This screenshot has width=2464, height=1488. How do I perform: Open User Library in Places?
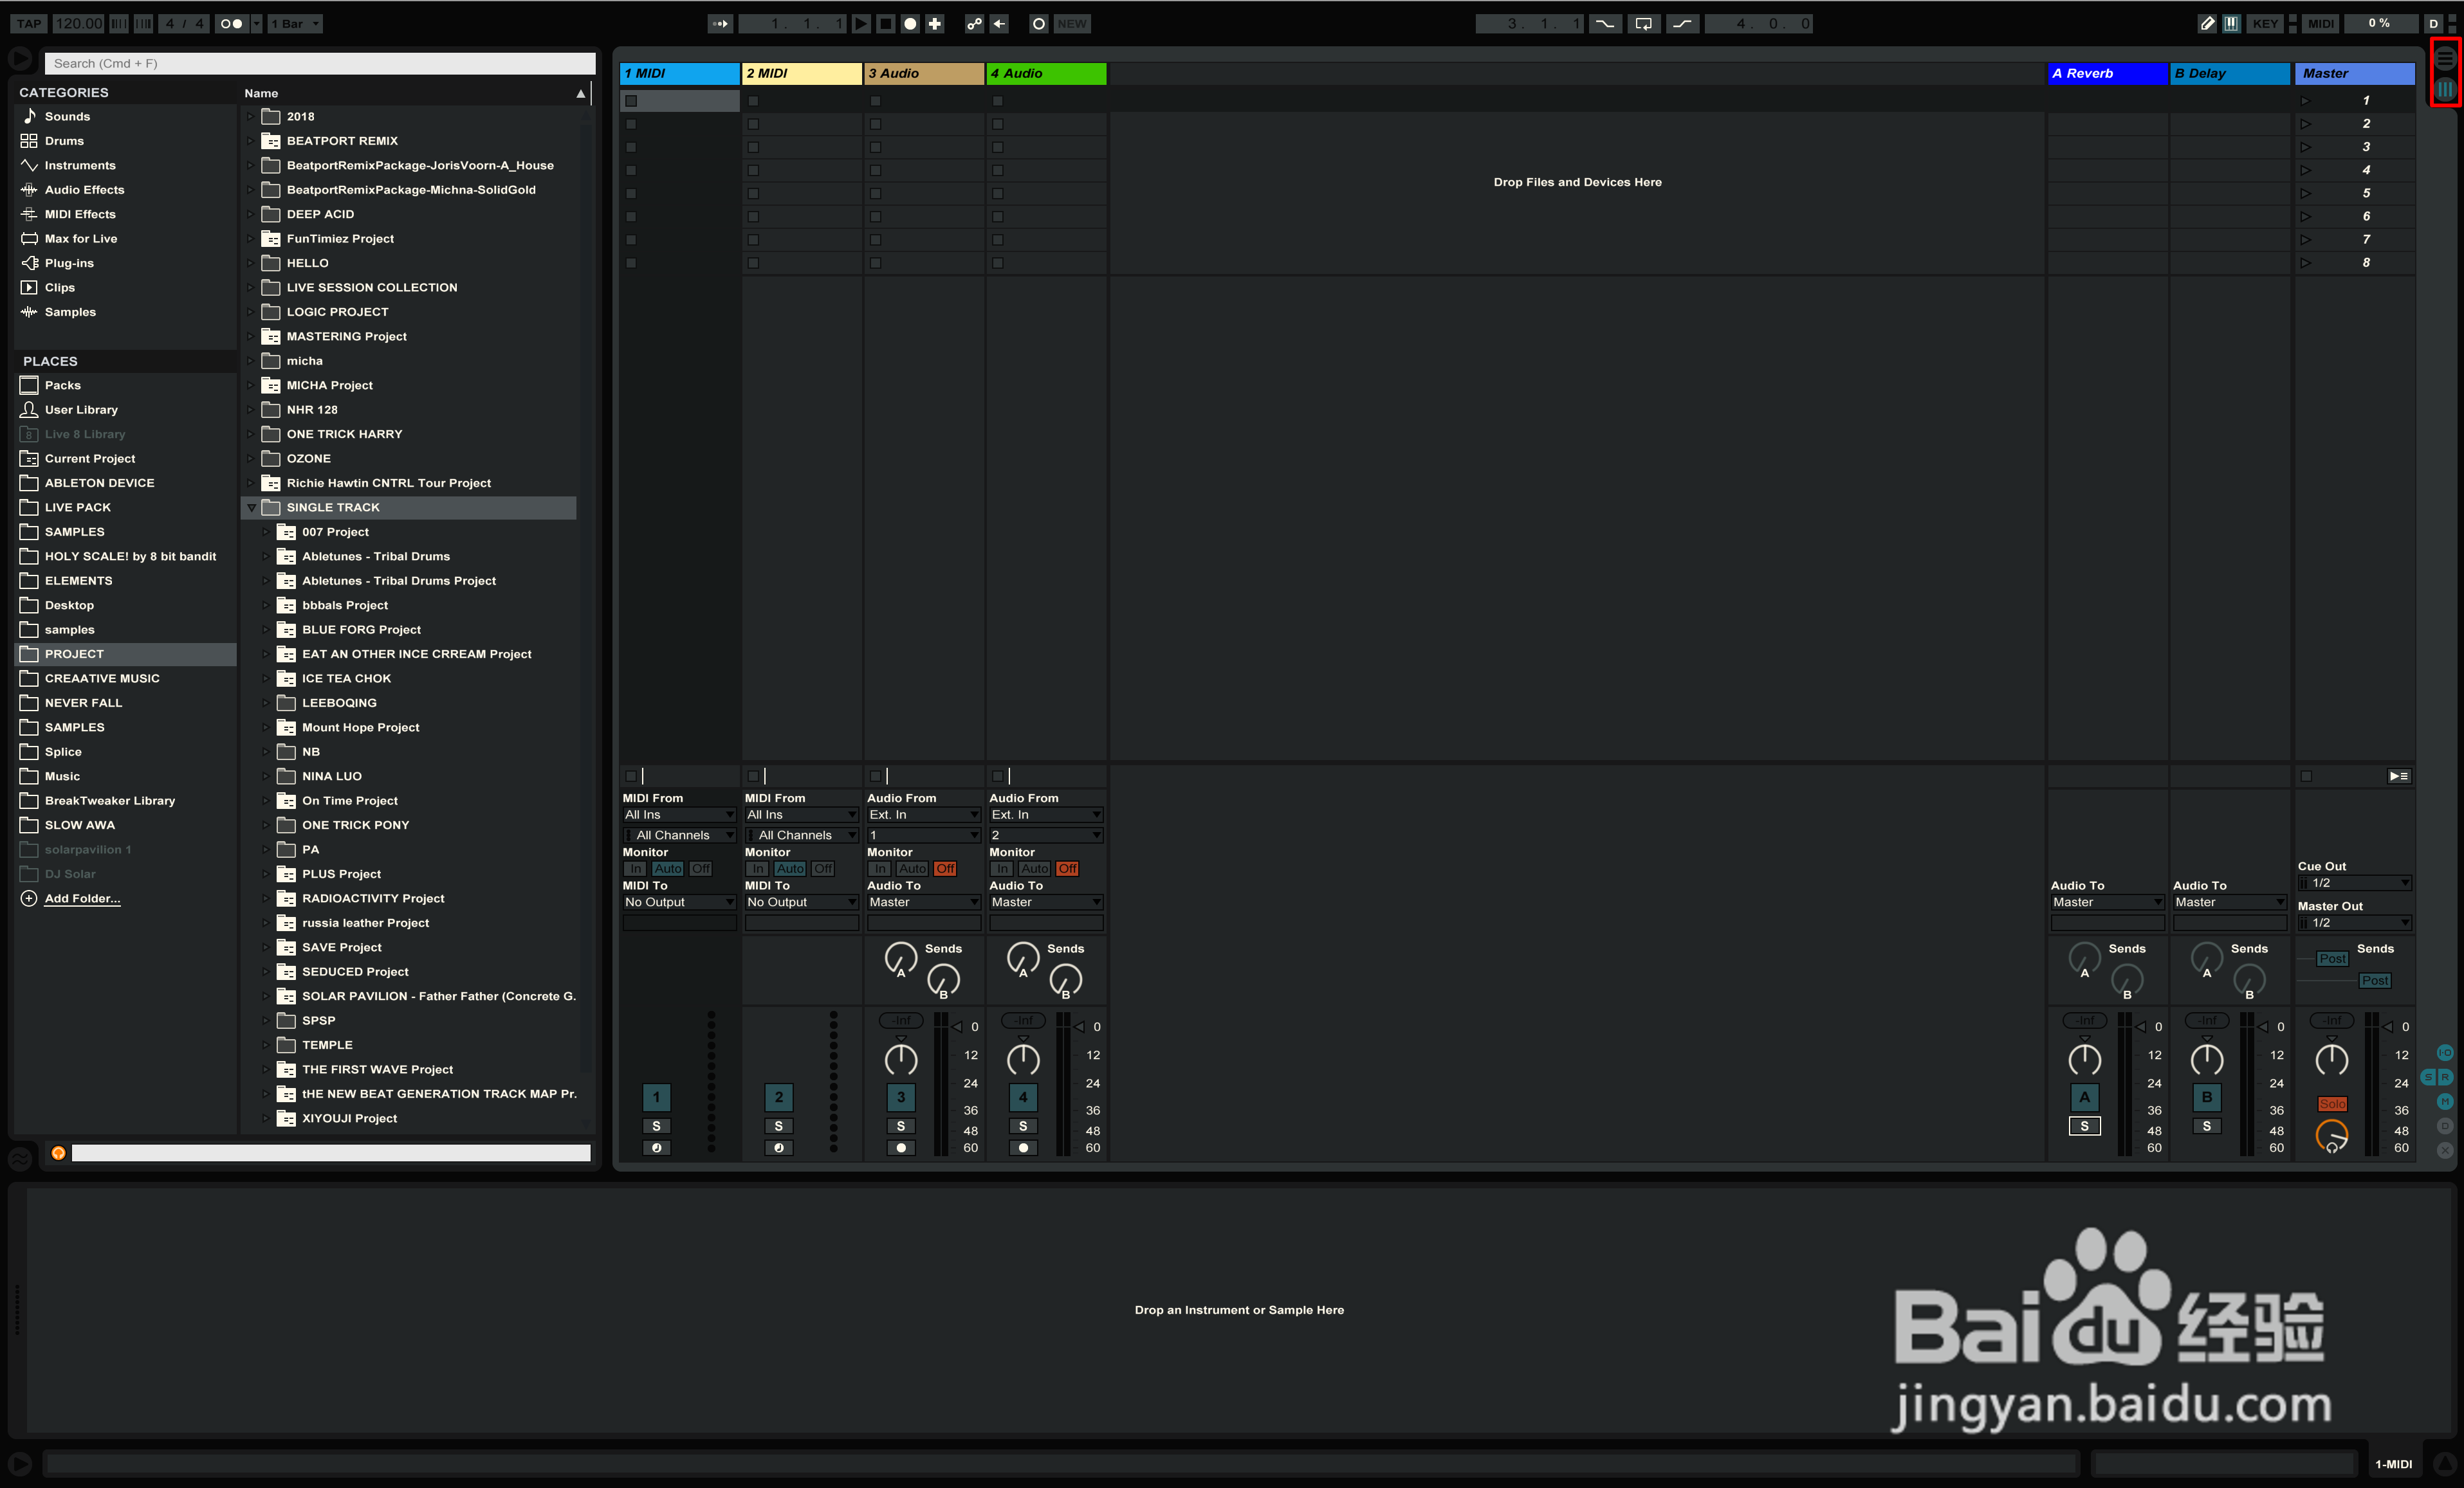(81, 410)
